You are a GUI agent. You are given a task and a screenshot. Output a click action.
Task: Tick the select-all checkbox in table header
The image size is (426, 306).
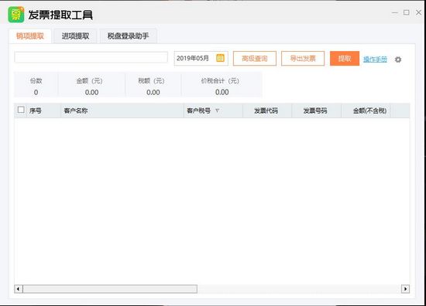click(21, 110)
